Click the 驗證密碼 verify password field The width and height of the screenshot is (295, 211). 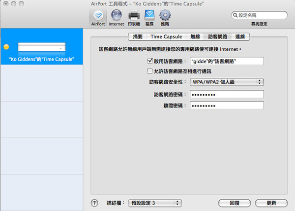tap(227, 105)
